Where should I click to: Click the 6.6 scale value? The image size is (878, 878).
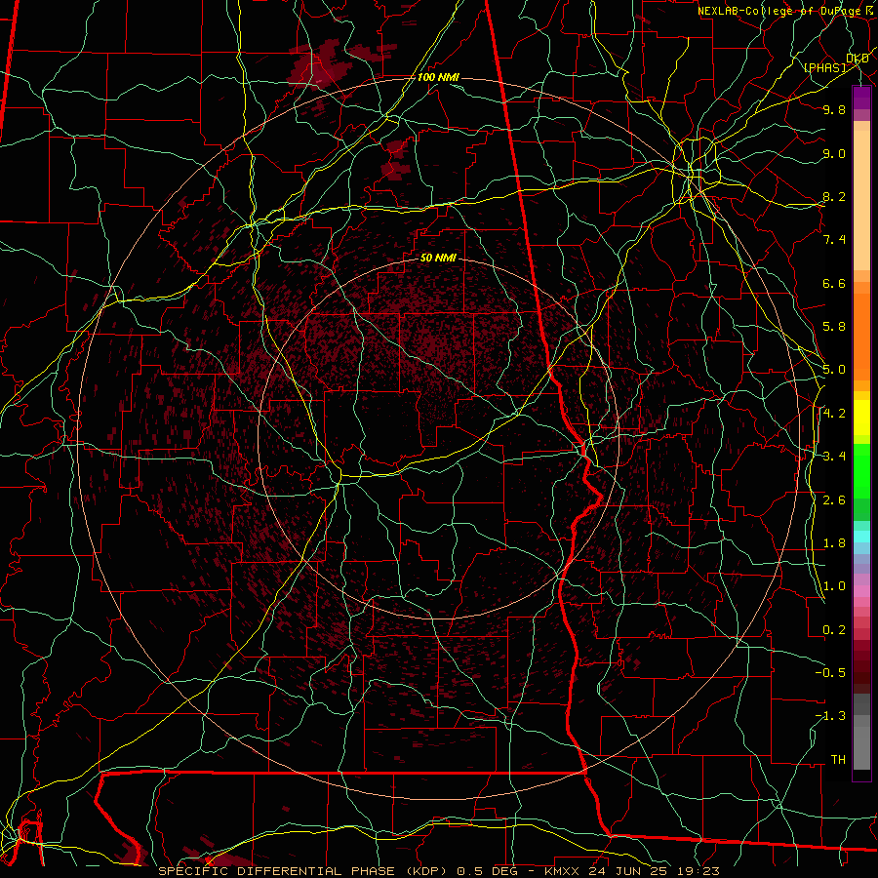(834, 283)
